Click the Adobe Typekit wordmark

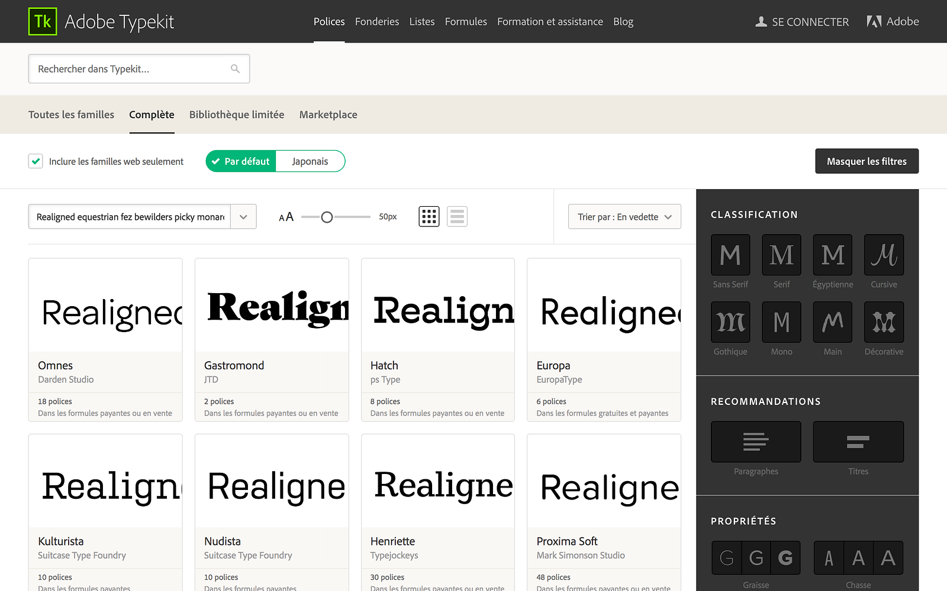click(119, 22)
